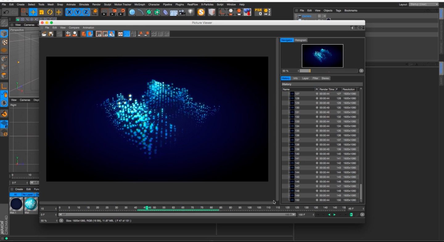Image resolution: width=444 pixels, height=242 pixels.
Task: Adjust the Navigator zoom slider
Action: pos(329,71)
